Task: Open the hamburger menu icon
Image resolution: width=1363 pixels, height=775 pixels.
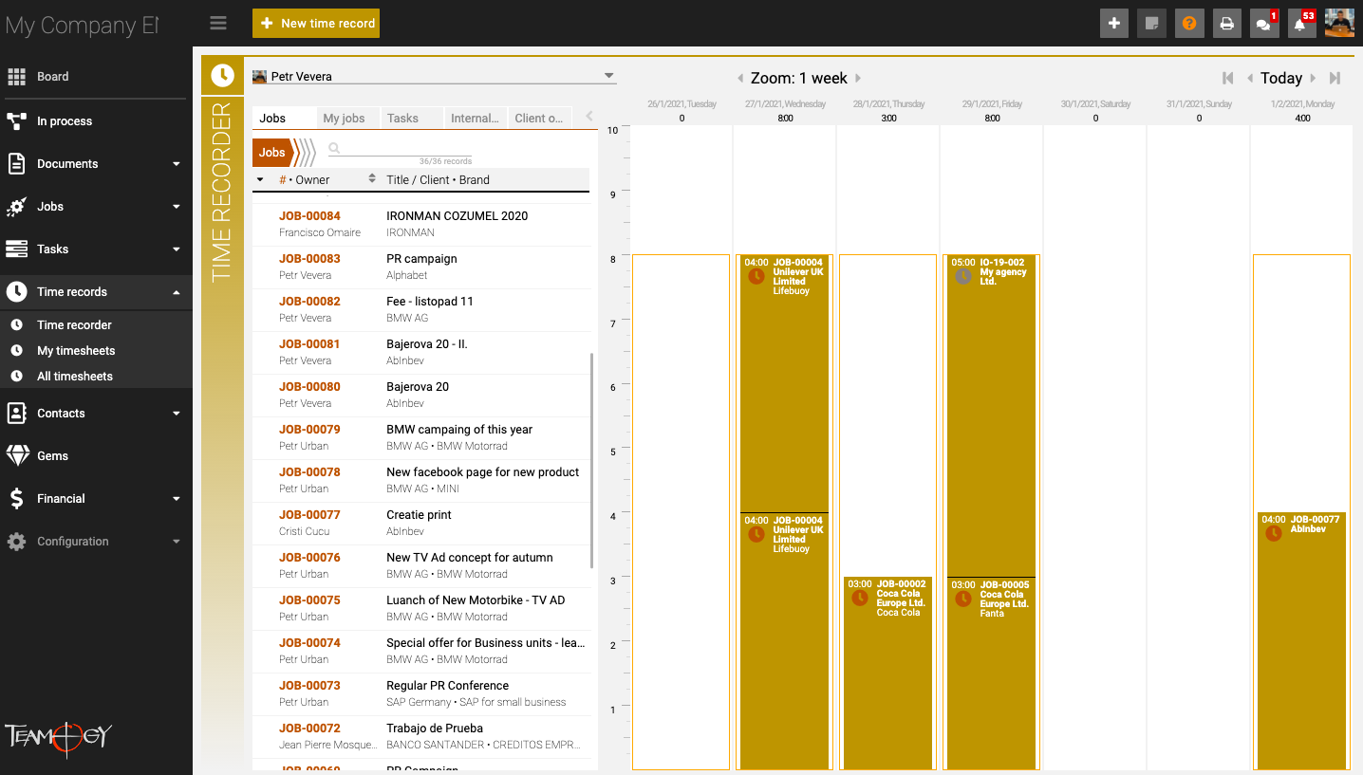Action: point(218,23)
